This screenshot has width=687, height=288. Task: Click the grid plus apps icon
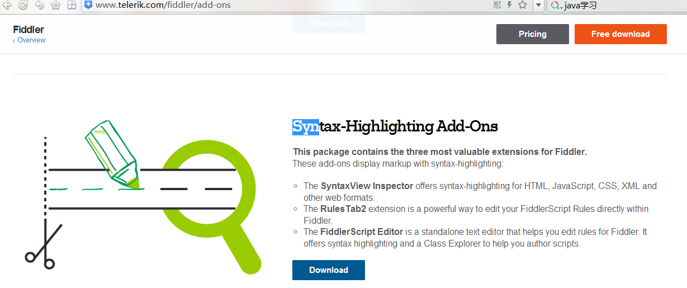[x=72, y=5]
